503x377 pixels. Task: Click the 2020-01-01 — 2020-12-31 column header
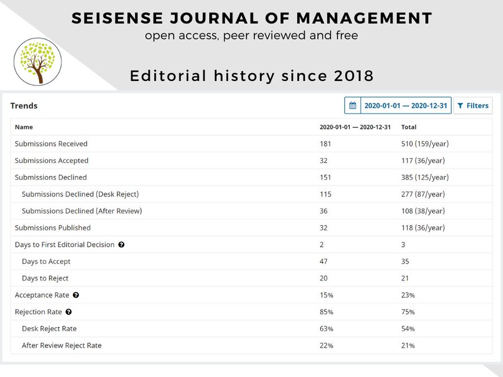[355, 127]
